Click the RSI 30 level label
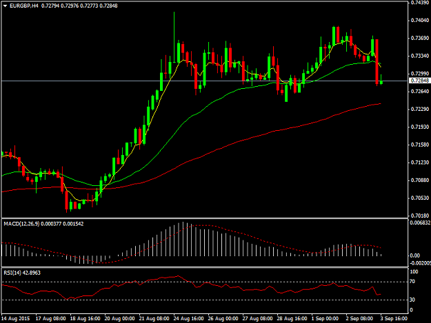The image size is (431, 323). [x=412, y=300]
